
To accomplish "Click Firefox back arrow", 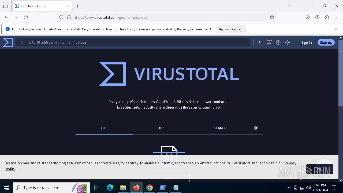I will (6, 17).
